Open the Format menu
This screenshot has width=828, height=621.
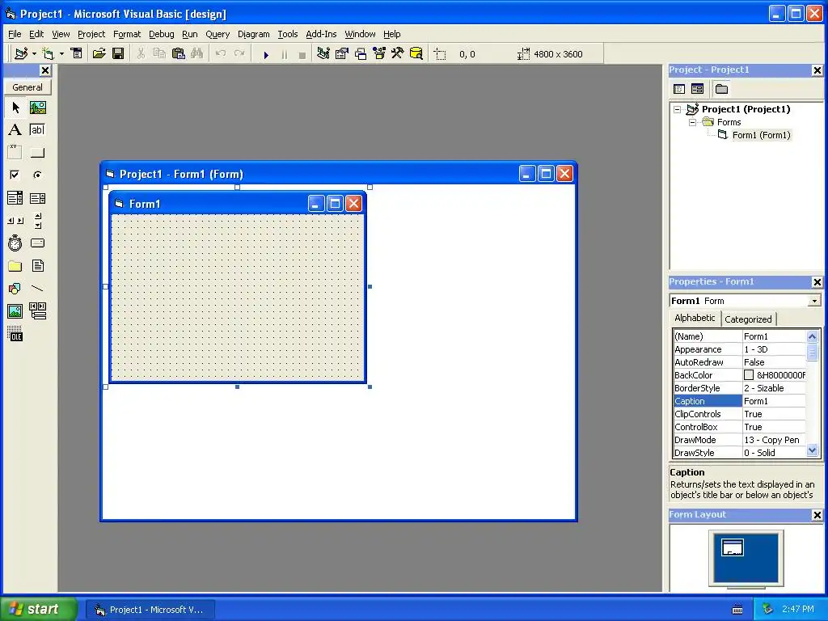(x=127, y=34)
